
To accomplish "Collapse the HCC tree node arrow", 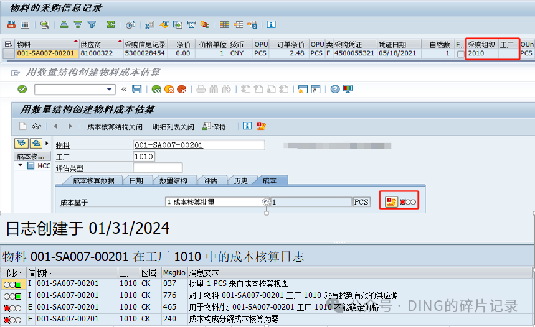I will pyautogui.click(x=21, y=165).
